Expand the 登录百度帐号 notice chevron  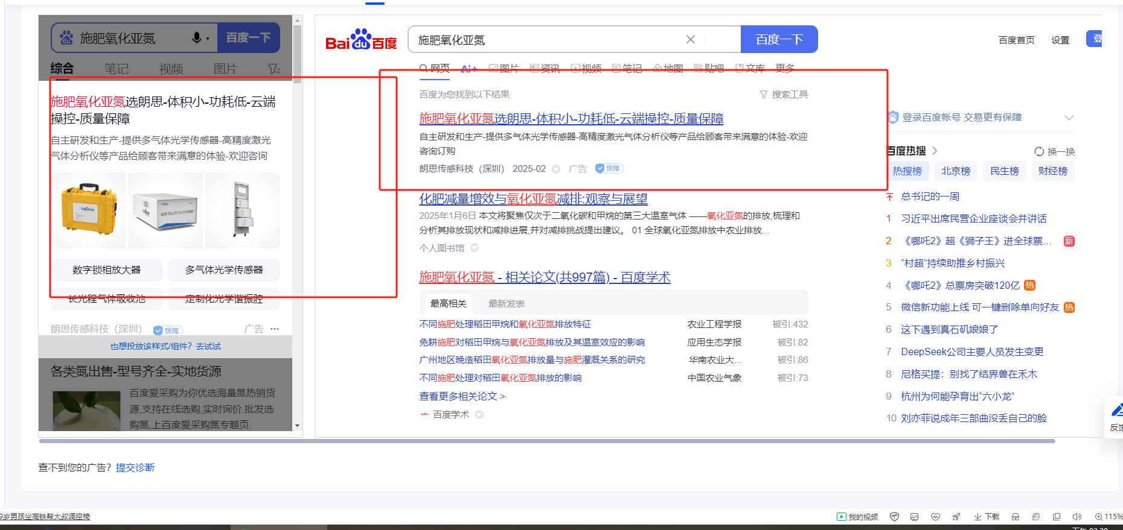click(x=1069, y=118)
